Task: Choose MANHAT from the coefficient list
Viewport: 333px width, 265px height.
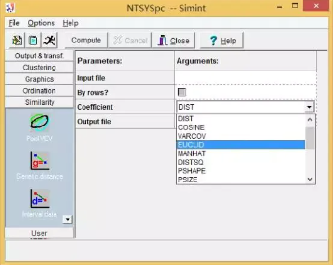Action: 241,153
